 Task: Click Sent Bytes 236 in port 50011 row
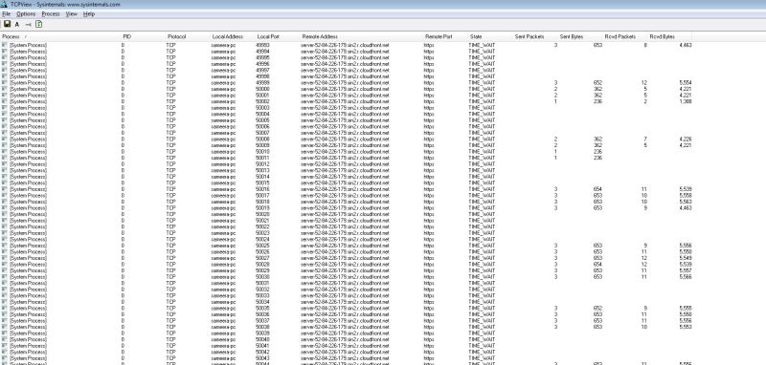[597, 158]
